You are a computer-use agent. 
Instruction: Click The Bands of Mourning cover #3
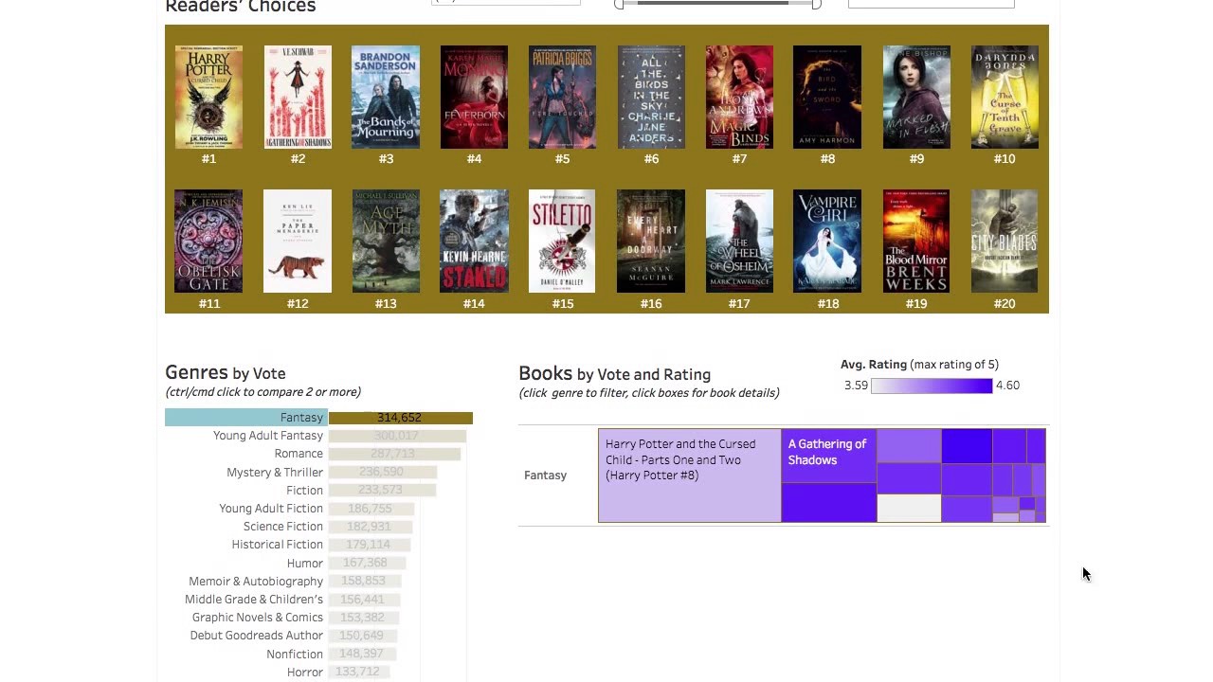pos(386,97)
